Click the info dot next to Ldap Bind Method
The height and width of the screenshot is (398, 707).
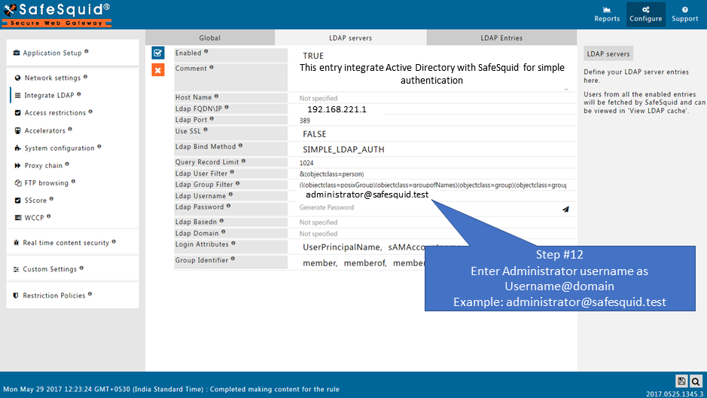[x=240, y=145]
